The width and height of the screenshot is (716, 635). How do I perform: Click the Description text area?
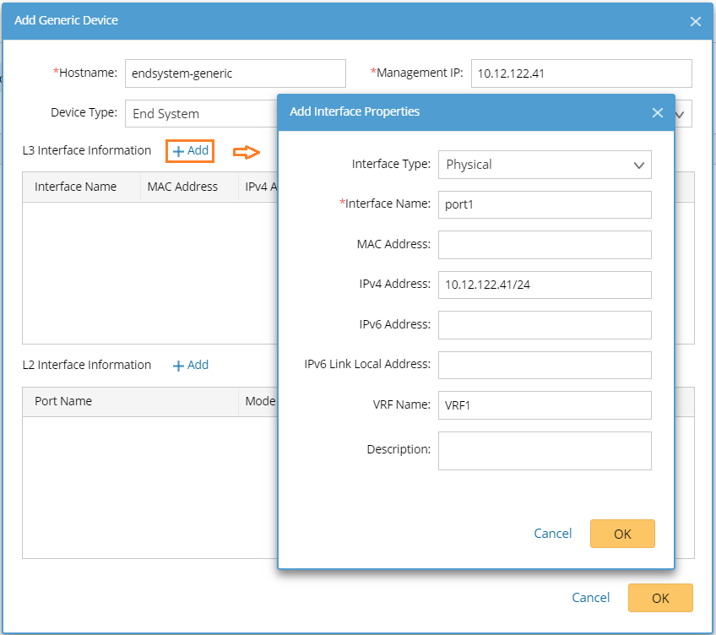pyautogui.click(x=545, y=451)
